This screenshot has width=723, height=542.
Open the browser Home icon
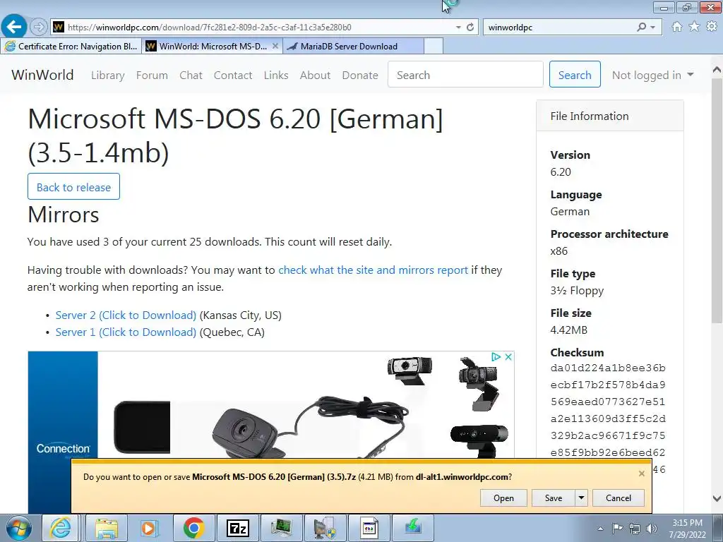point(677,27)
